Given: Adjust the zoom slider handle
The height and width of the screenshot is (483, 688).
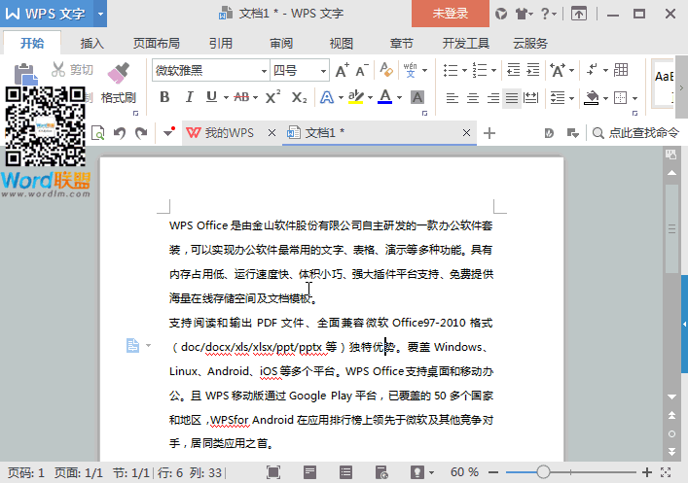Looking at the screenshot, I should (543, 472).
